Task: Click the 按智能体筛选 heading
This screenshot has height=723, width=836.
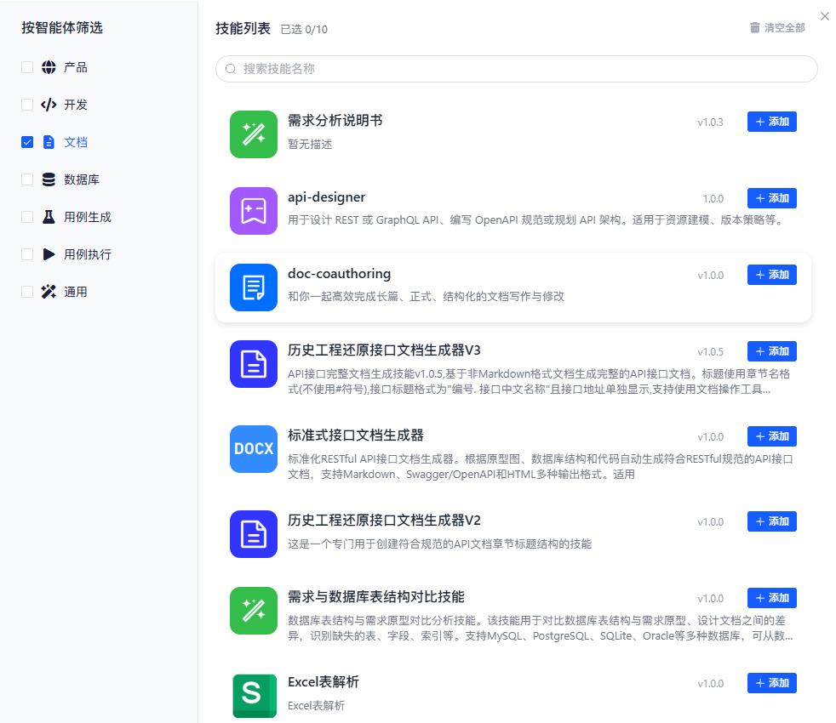Action: pyautogui.click(x=62, y=28)
